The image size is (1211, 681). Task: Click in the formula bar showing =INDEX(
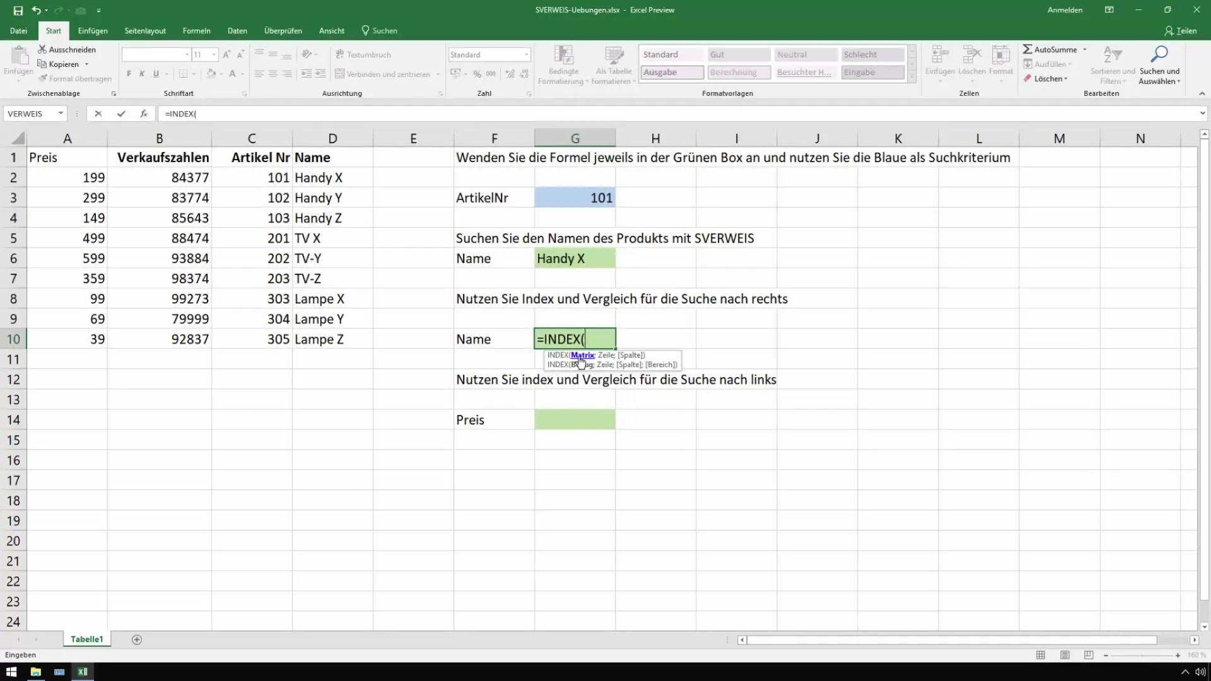[678, 113]
